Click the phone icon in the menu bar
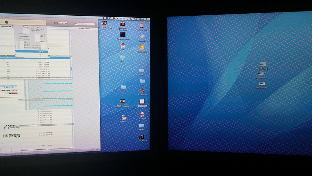 pos(128,19)
